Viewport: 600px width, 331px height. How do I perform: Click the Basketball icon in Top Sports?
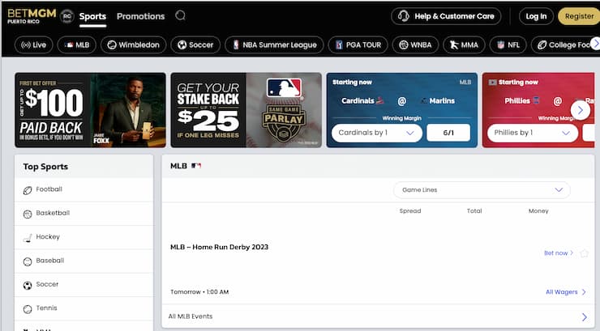pyautogui.click(x=28, y=214)
